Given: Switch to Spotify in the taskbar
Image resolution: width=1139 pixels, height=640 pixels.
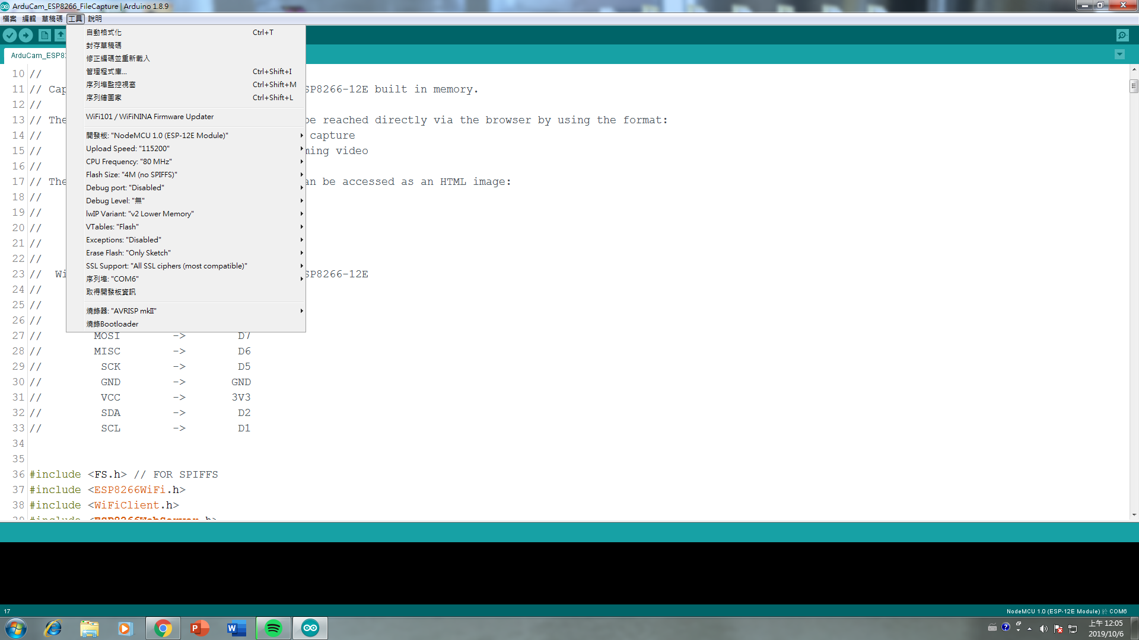Looking at the screenshot, I should pos(273,628).
